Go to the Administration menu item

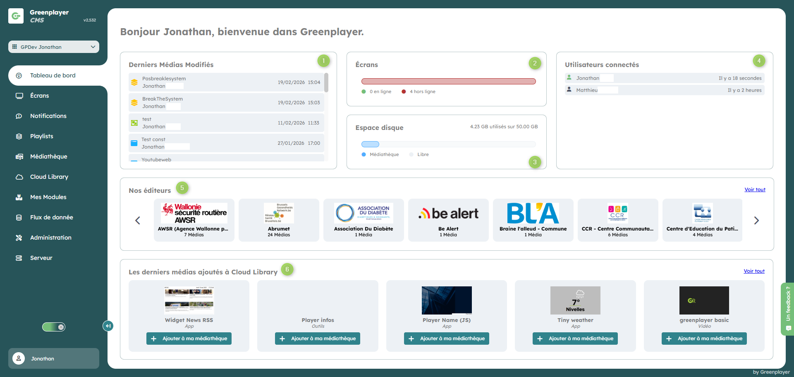click(50, 238)
